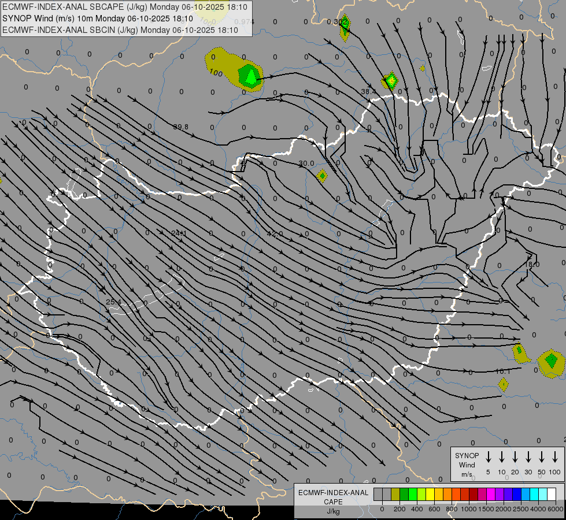
Task: Click the SYNOP Wind 10m header line
Action: coord(98,18)
